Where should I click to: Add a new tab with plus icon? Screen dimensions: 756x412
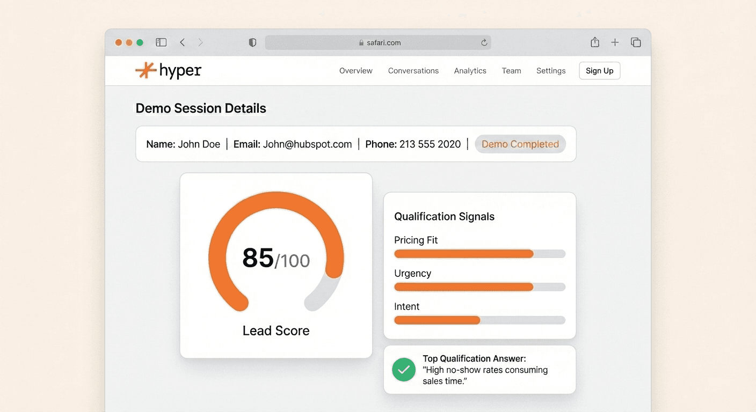coord(615,42)
